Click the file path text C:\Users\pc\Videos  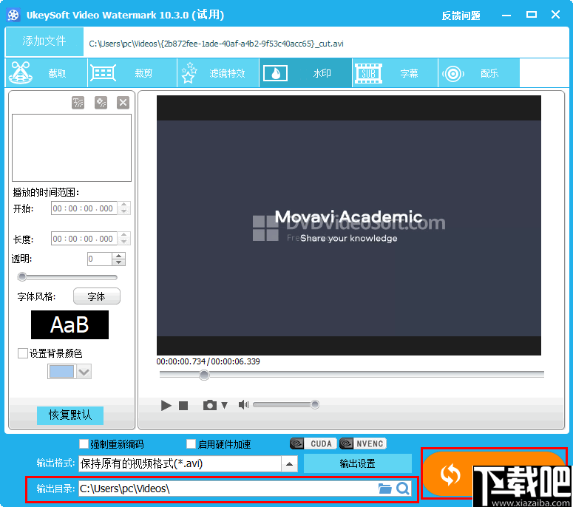tap(216, 44)
